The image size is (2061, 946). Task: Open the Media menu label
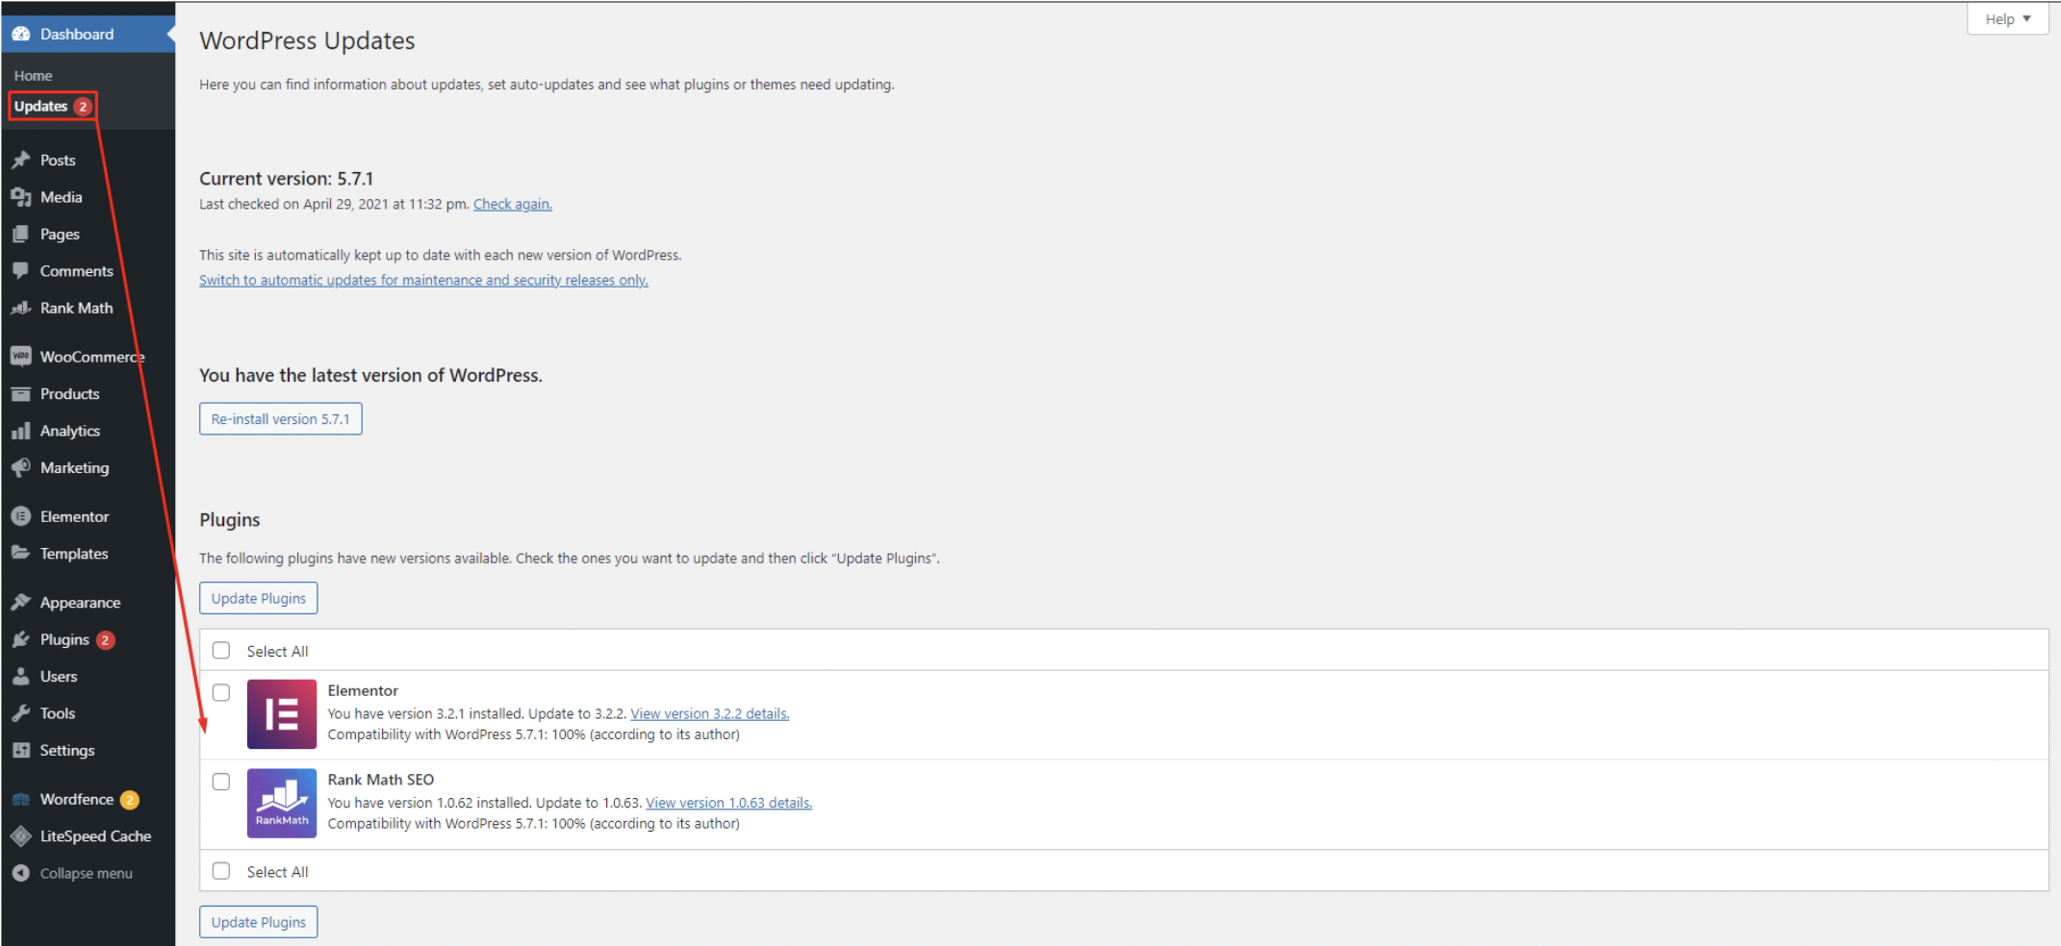click(x=62, y=197)
